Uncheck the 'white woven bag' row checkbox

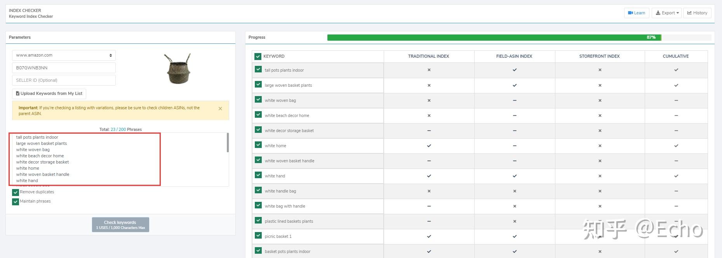(258, 100)
